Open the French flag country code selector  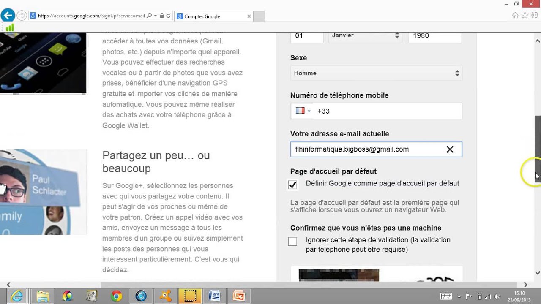pos(303,111)
